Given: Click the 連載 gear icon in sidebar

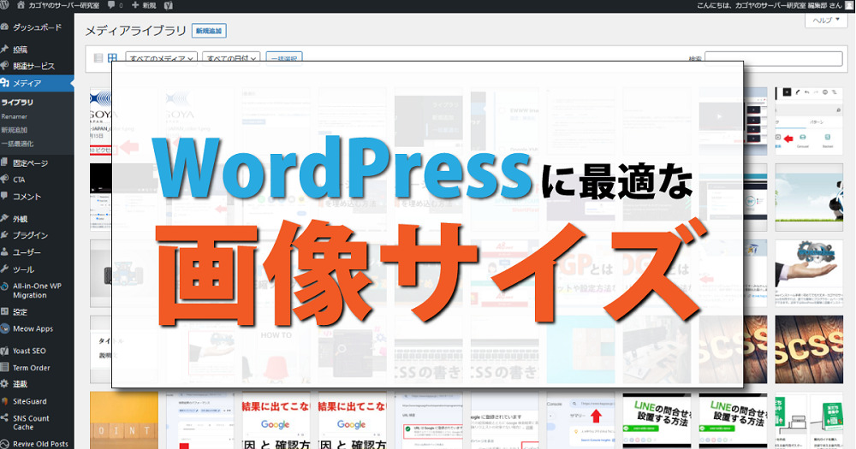Looking at the screenshot, I should coord(4,384).
